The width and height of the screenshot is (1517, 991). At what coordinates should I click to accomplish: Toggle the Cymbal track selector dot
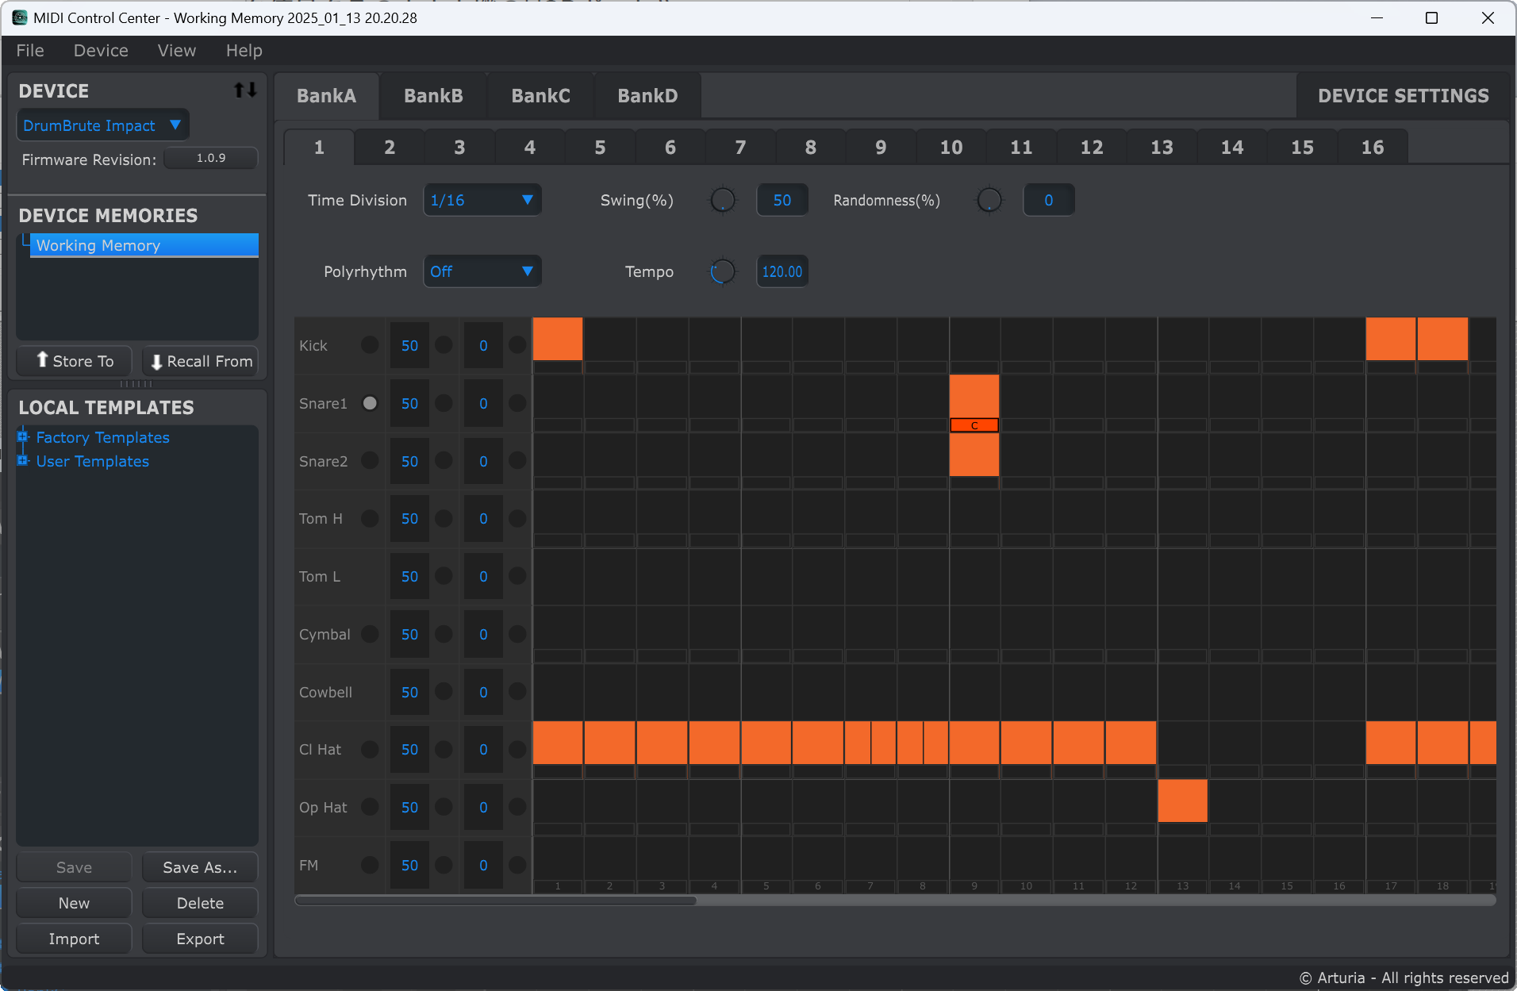370,634
